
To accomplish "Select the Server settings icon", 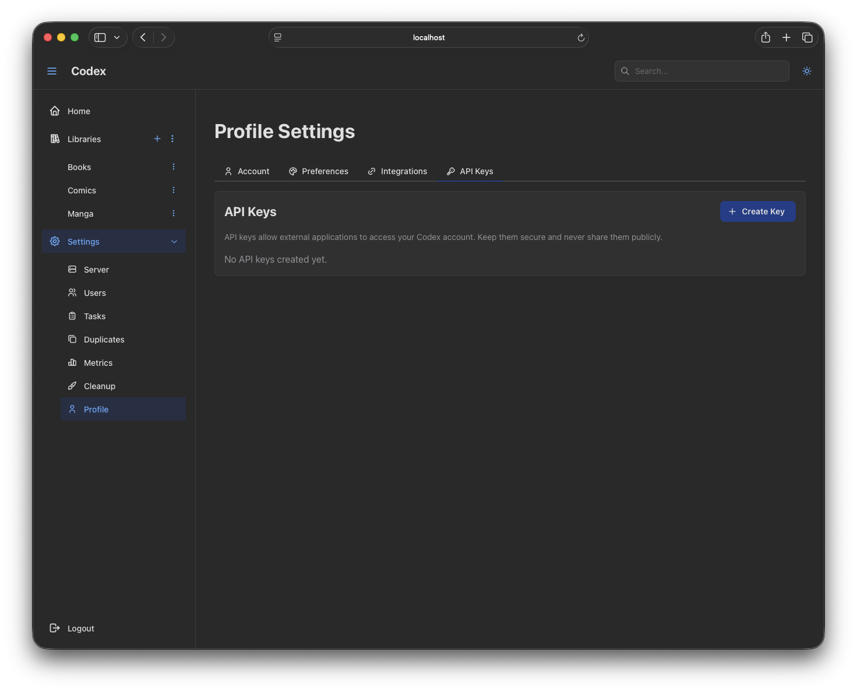I will pos(72,269).
